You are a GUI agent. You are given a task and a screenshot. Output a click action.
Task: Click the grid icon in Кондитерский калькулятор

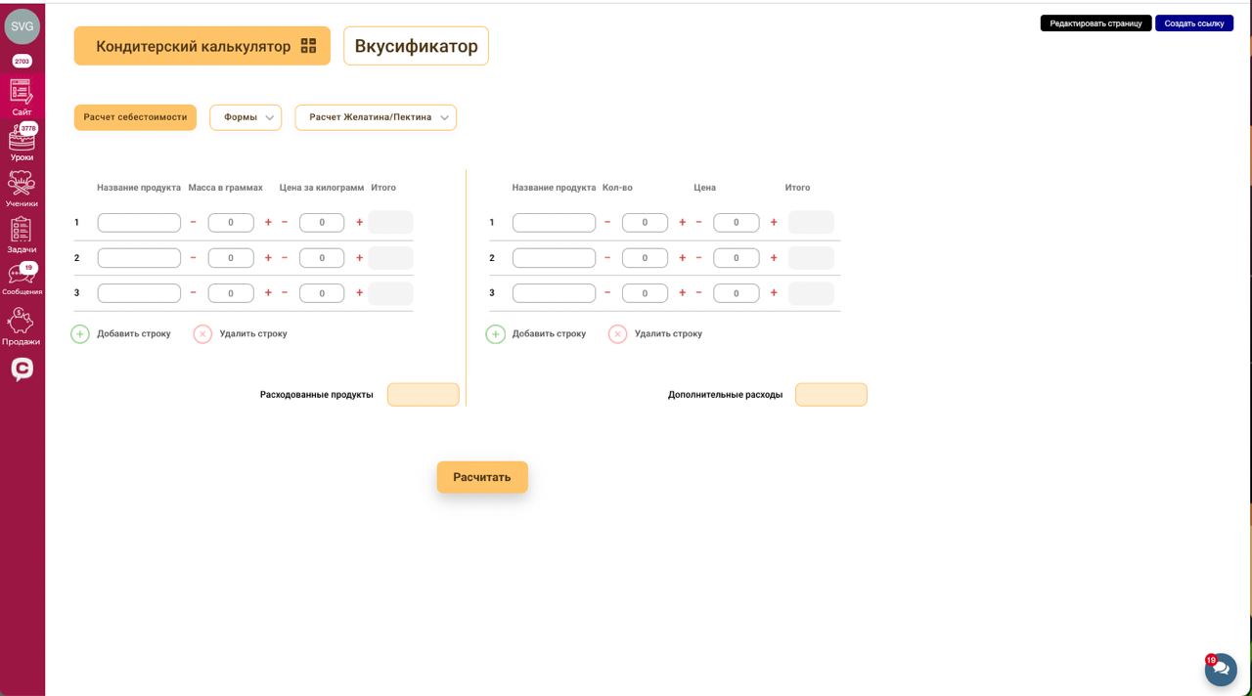coord(309,46)
